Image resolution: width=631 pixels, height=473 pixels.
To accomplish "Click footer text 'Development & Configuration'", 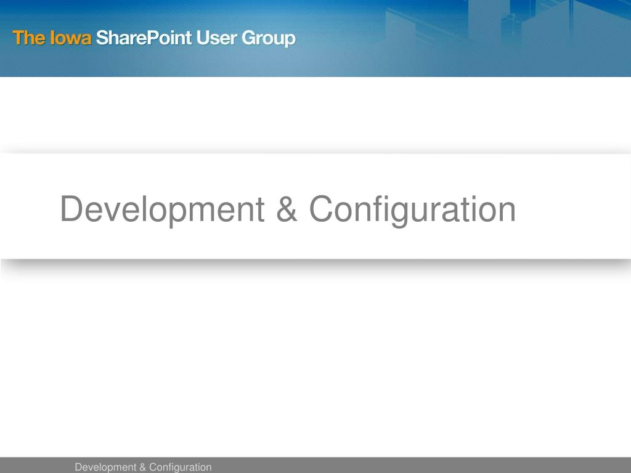I will pyautogui.click(x=143, y=467).
